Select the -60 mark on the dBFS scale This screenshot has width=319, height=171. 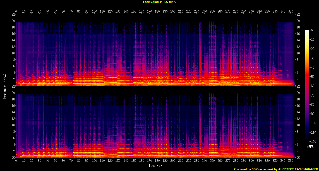click(x=312, y=86)
